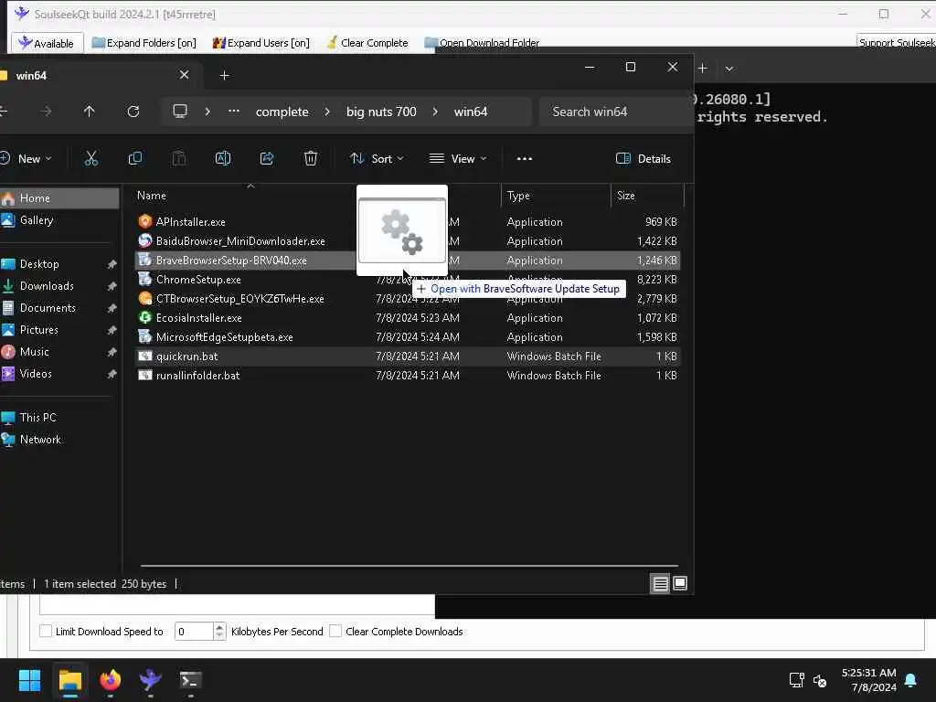Viewport: 936px width, 702px height.
Task: Open Start menu from the taskbar
Action: (x=29, y=680)
